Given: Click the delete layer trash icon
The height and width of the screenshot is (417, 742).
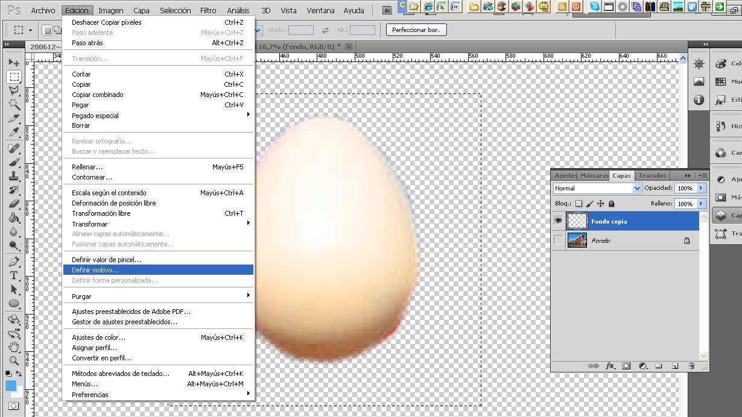Looking at the screenshot, I should (691, 366).
